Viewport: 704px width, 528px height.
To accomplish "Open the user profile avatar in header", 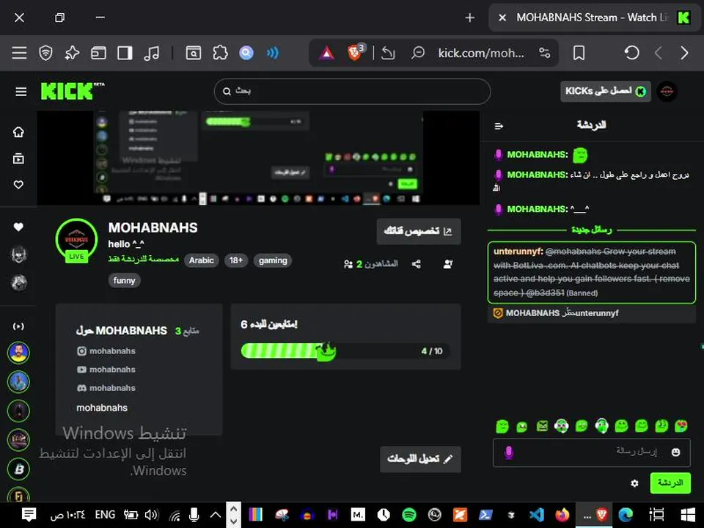I will click(x=667, y=92).
